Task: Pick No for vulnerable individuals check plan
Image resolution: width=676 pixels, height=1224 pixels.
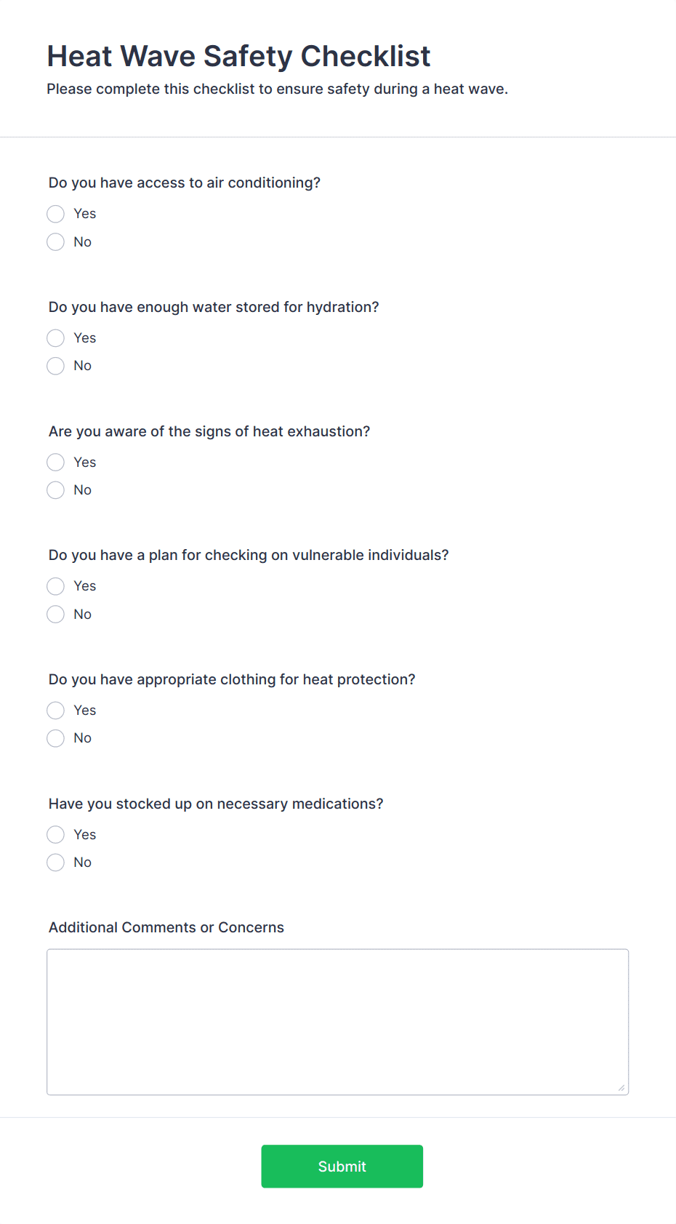Action: point(56,615)
